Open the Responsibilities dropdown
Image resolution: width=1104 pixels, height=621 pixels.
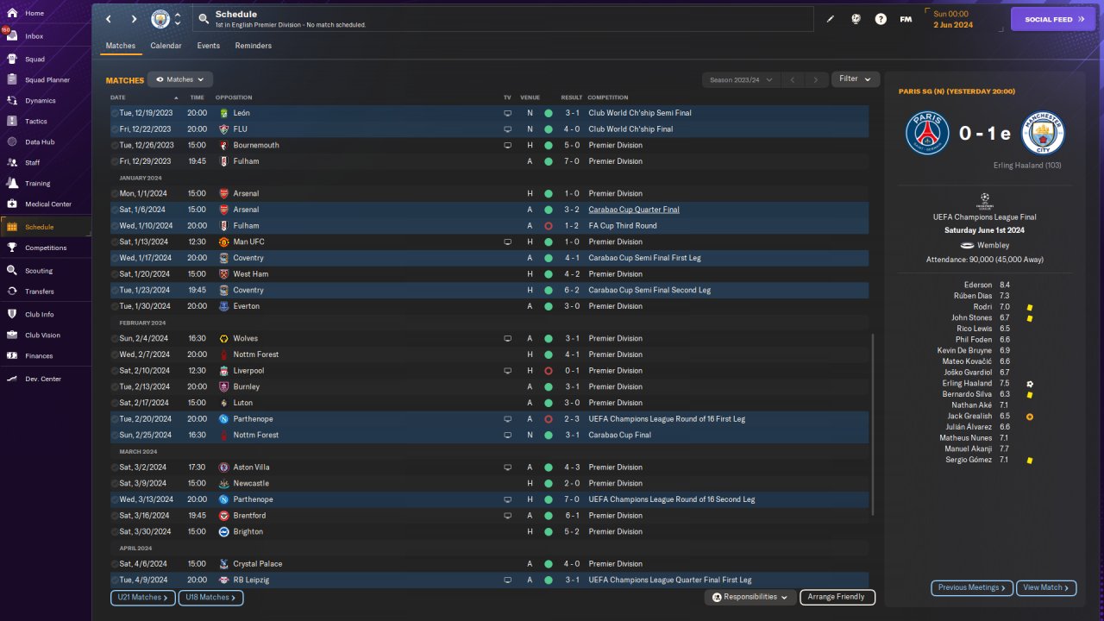tap(750, 597)
